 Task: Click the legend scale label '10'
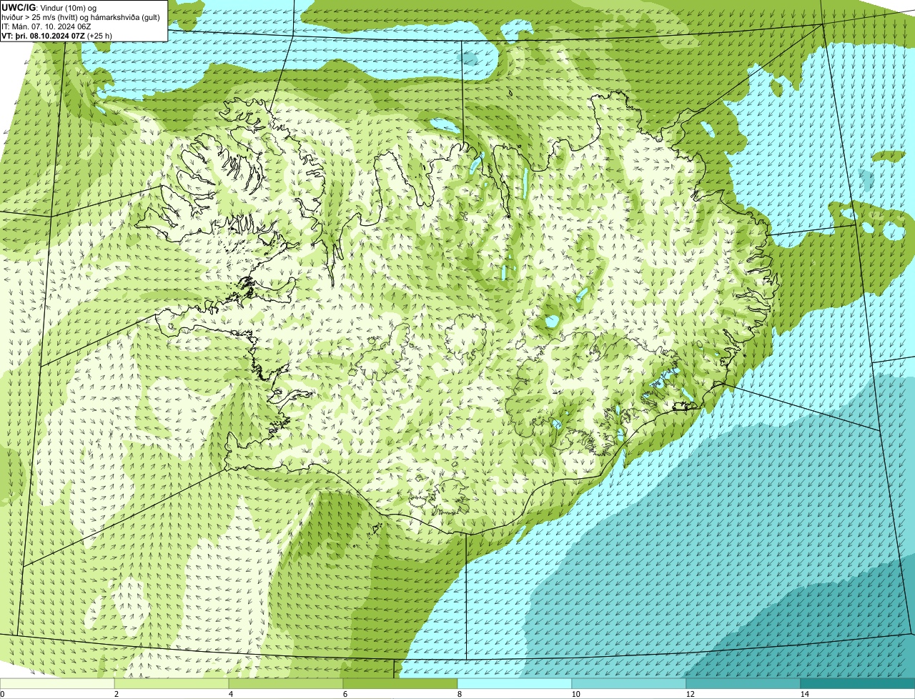pyautogui.click(x=575, y=694)
